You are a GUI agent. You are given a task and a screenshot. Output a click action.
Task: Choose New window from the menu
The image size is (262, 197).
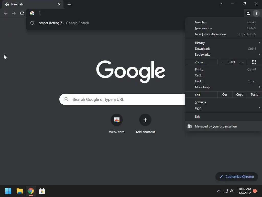(224, 28)
